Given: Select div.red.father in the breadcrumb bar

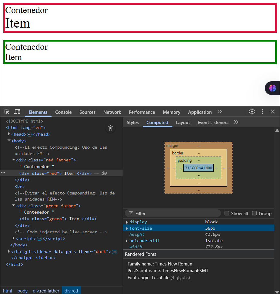Looking at the screenshot, I should [x=46, y=291].
